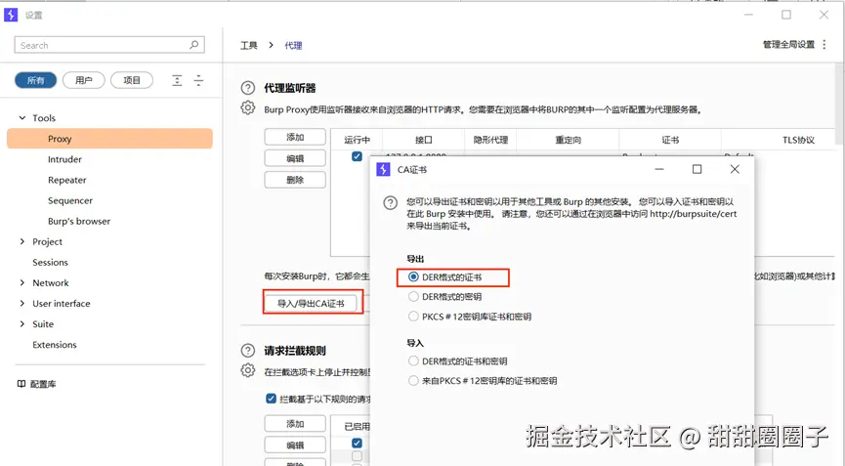This screenshot has width=845, height=466.
Task: Click the help icon in the CA证书 dialog
Action: click(x=390, y=203)
